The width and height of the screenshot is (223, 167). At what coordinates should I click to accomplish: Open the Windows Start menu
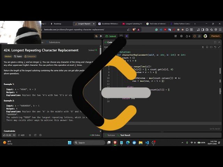70,143
